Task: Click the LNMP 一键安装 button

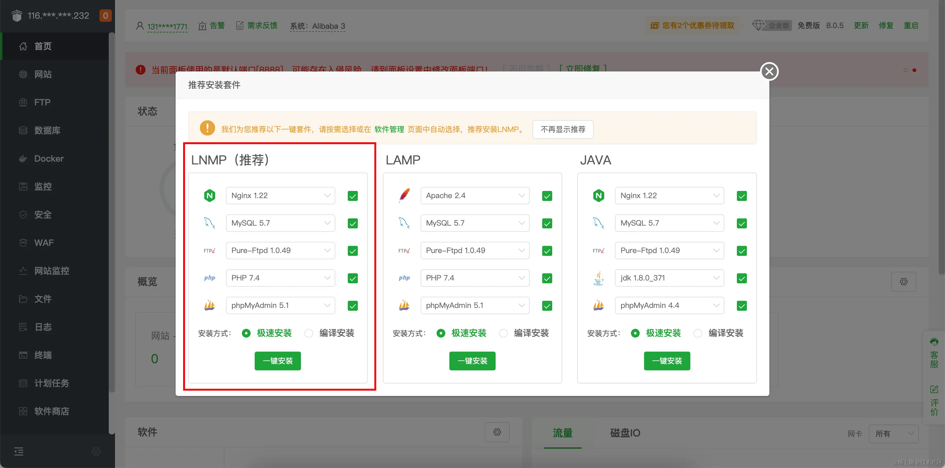Action: (278, 361)
